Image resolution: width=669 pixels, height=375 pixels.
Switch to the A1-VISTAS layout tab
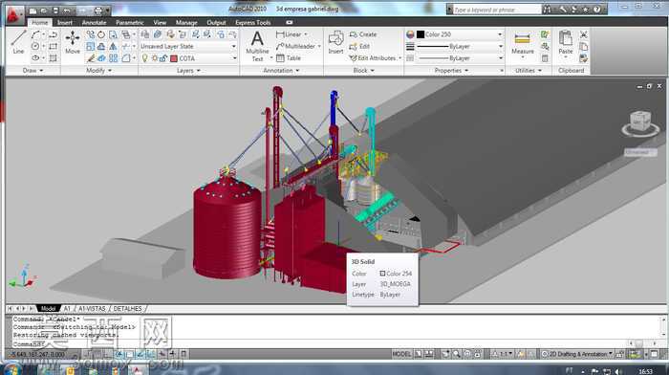pyautogui.click(x=92, y=308)
